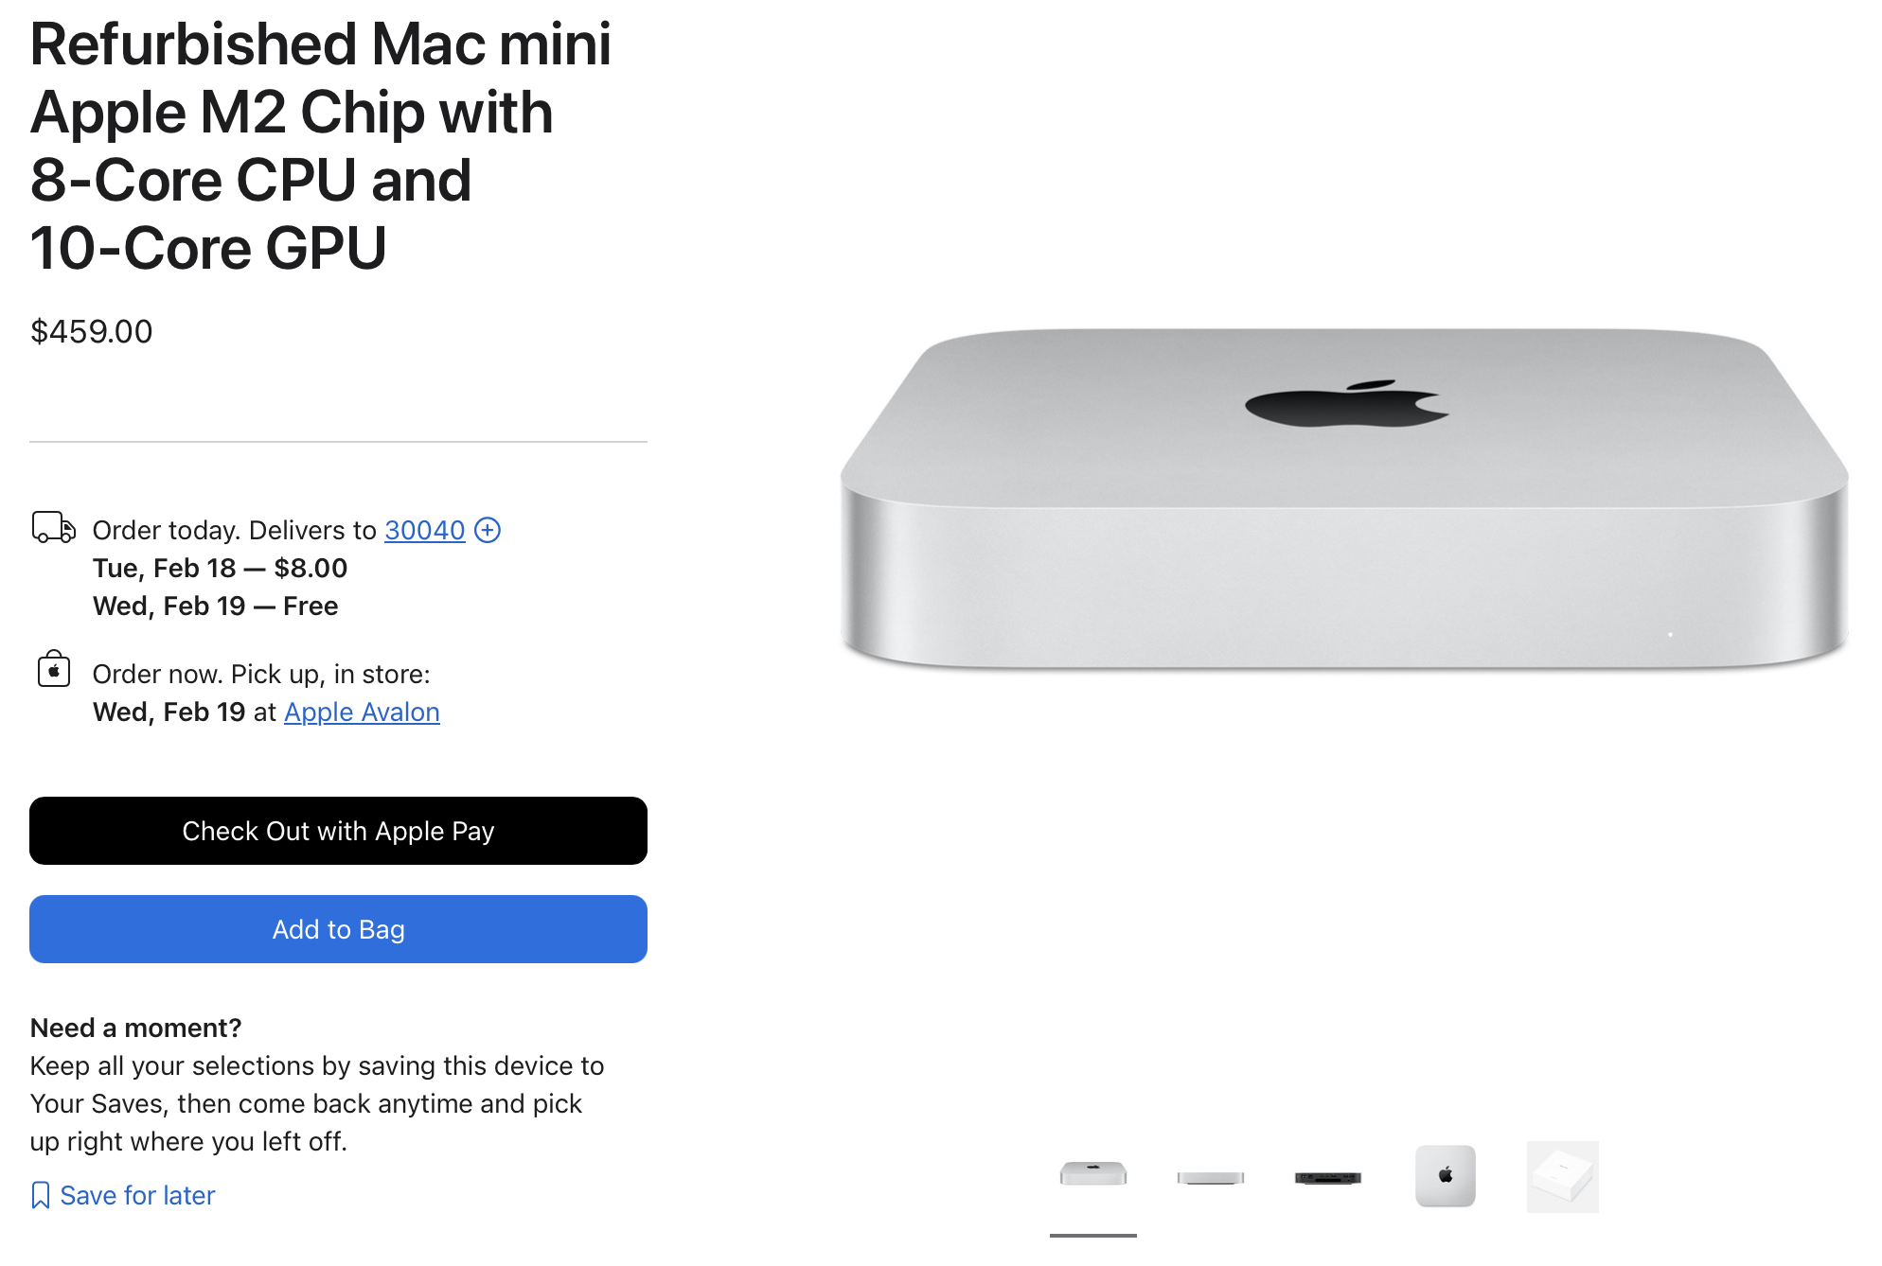Click the bookmark icon next to Save for later

tap(40, 1195)
